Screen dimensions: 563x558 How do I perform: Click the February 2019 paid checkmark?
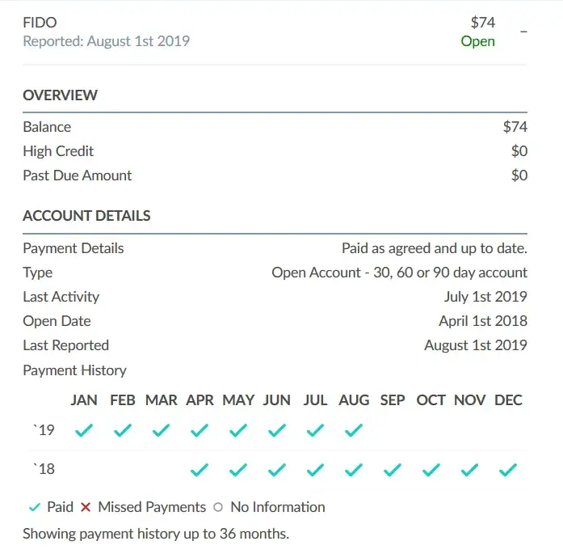coord(123,430)
